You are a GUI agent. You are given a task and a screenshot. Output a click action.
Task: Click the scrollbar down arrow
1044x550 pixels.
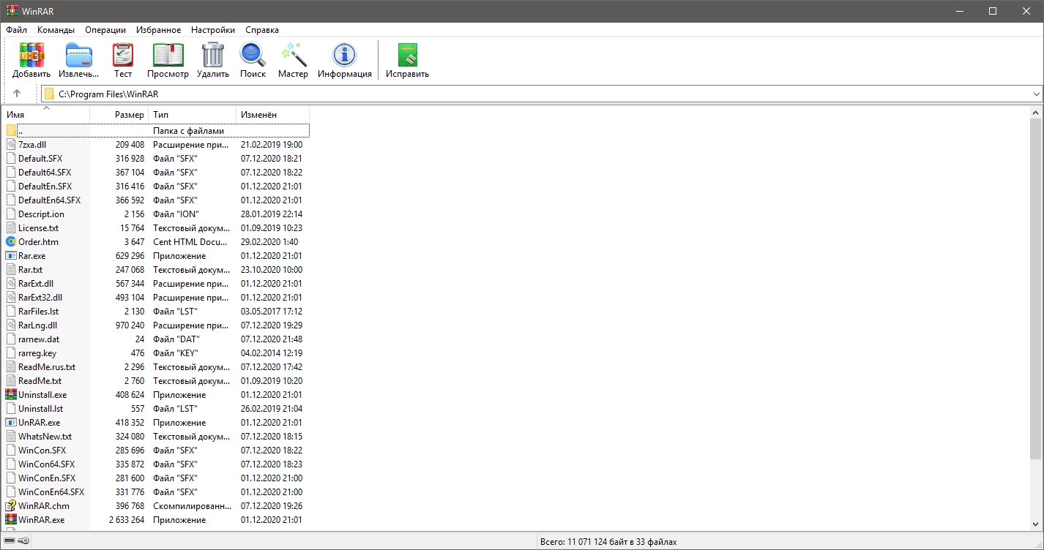tap(1035, 524)
